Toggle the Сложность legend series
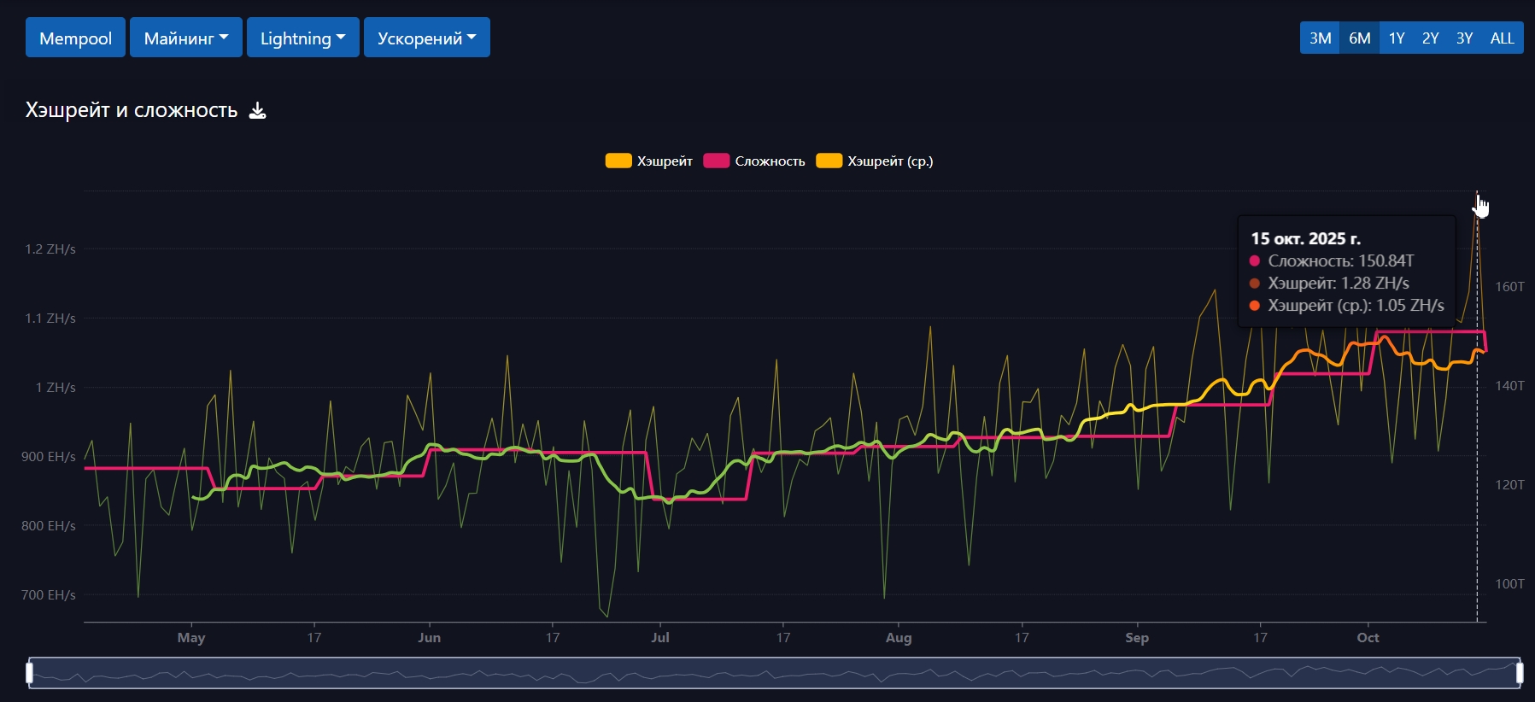The image size is (1535, 702). (769, 161)
